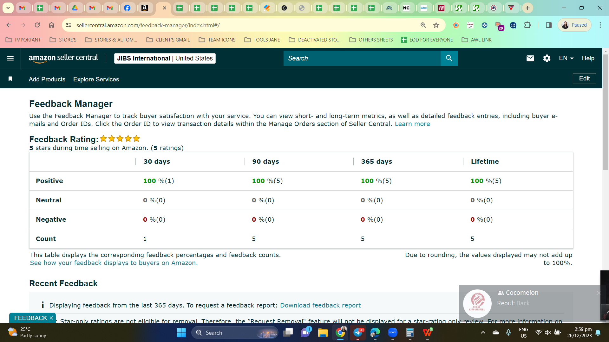Image resolution: width=609 pixels, height=342 pixels.
Task: Click the Download feedback report link
Action: [320, 305]
